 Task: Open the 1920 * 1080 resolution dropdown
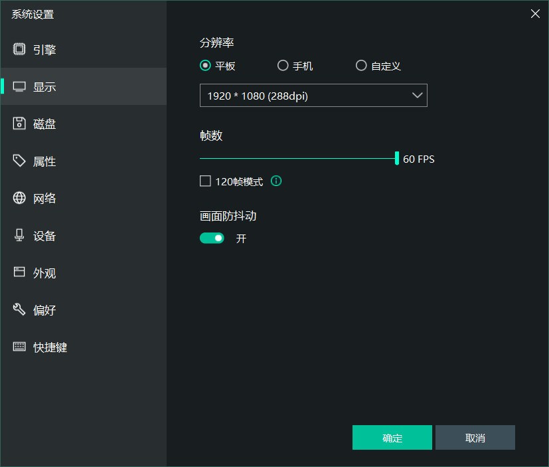click(x=313, y=96)
